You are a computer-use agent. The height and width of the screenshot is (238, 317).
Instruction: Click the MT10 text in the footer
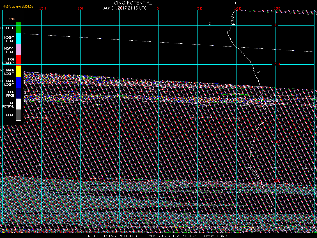click(93, 236)
